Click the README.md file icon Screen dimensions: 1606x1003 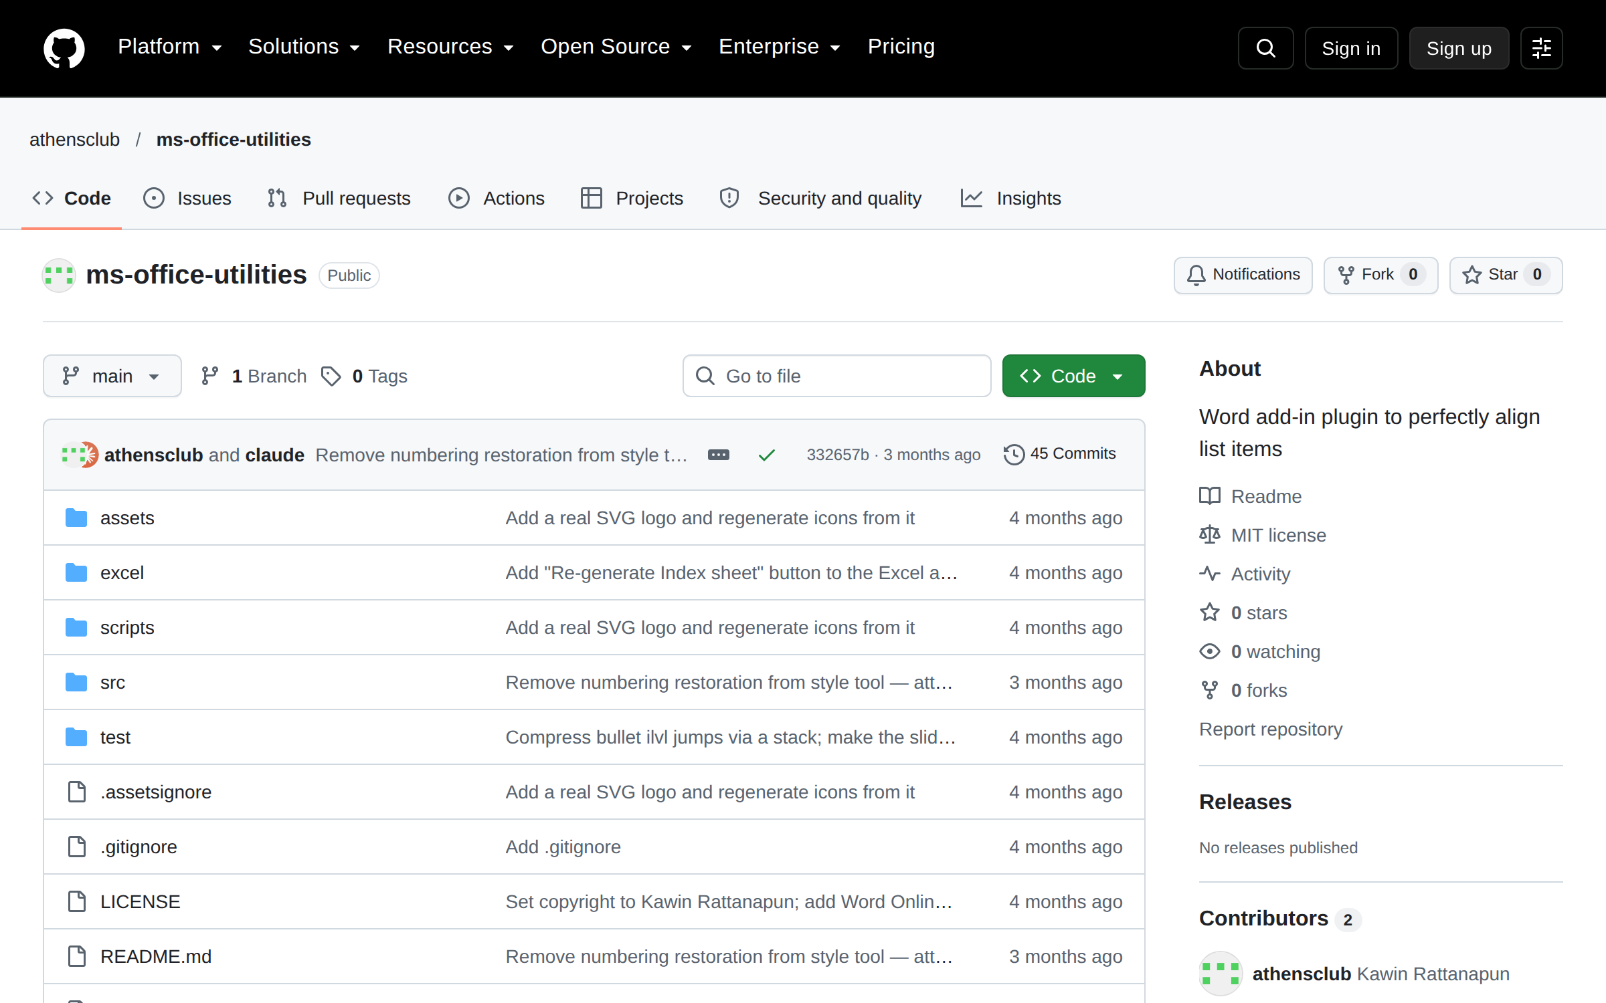coord(77,956)
